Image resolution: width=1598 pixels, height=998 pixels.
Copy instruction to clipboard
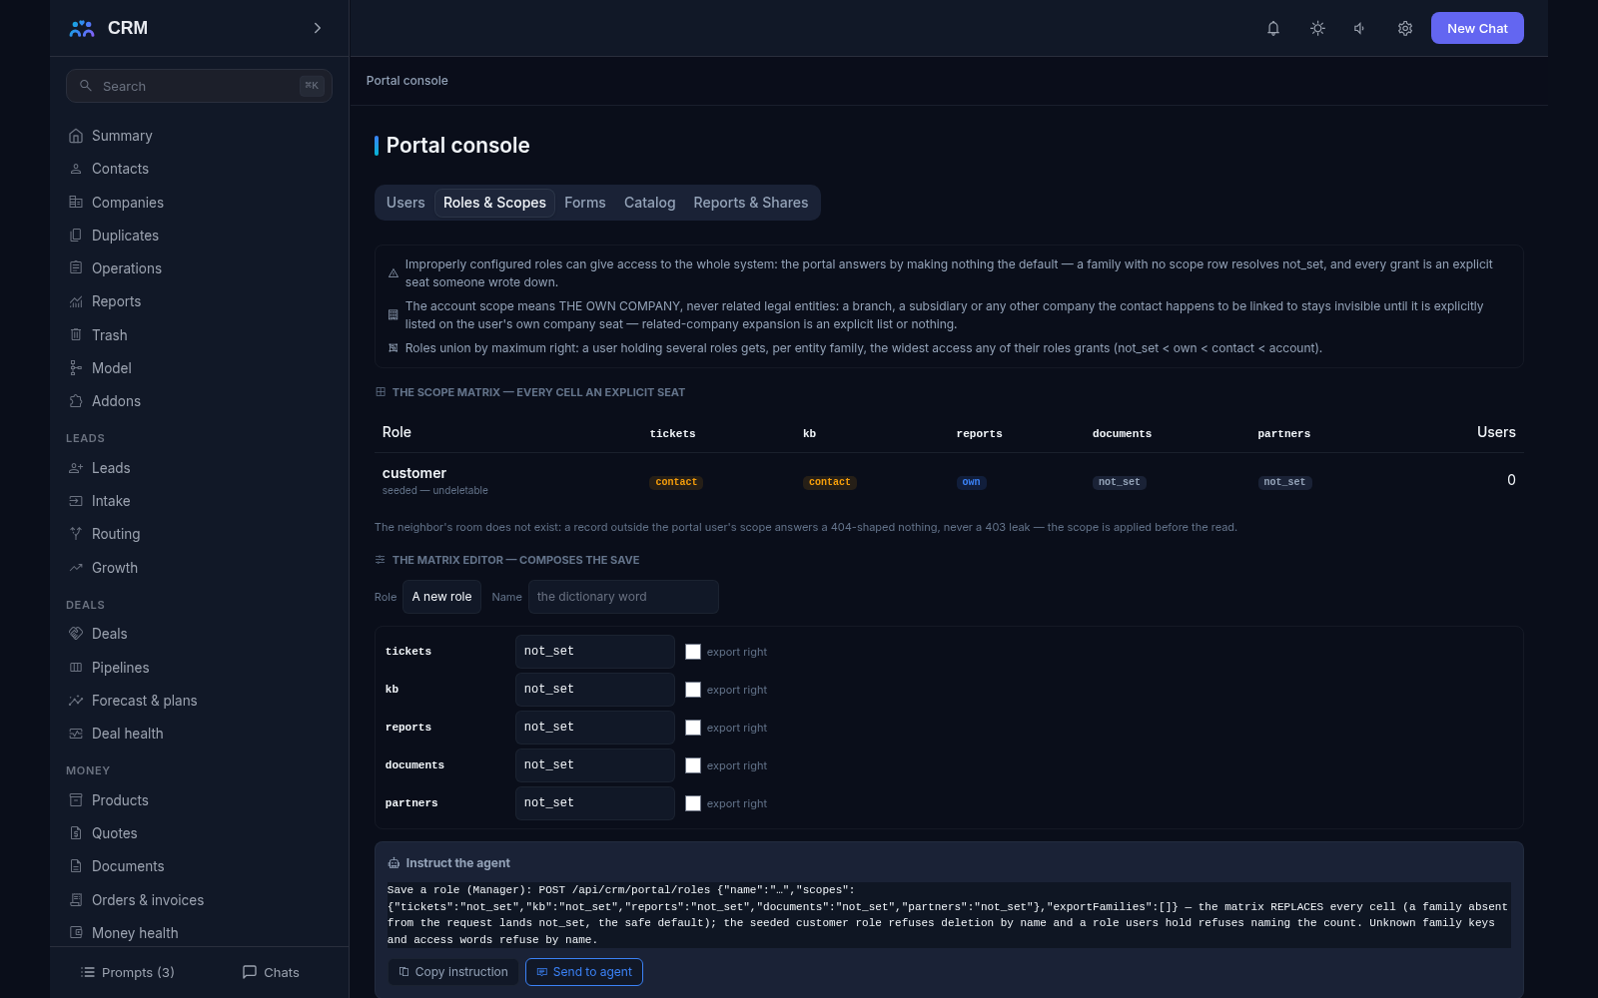click(453, 972)
